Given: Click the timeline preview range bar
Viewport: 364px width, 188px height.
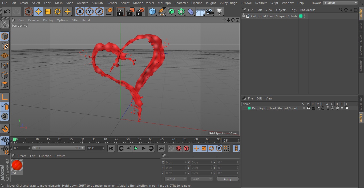Looking at the screenshot, I should point(59,148).
